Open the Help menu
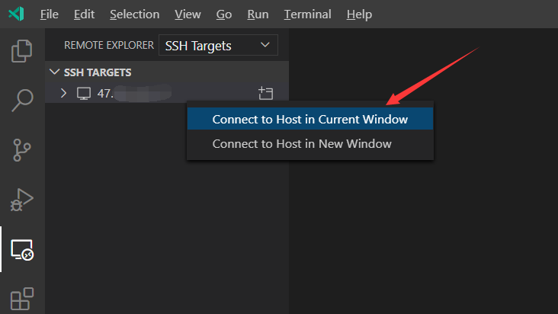Viewport: 558px width, 314px height. click(x=359, y=14)
